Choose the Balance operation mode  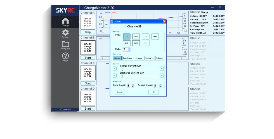pos(160,58)
